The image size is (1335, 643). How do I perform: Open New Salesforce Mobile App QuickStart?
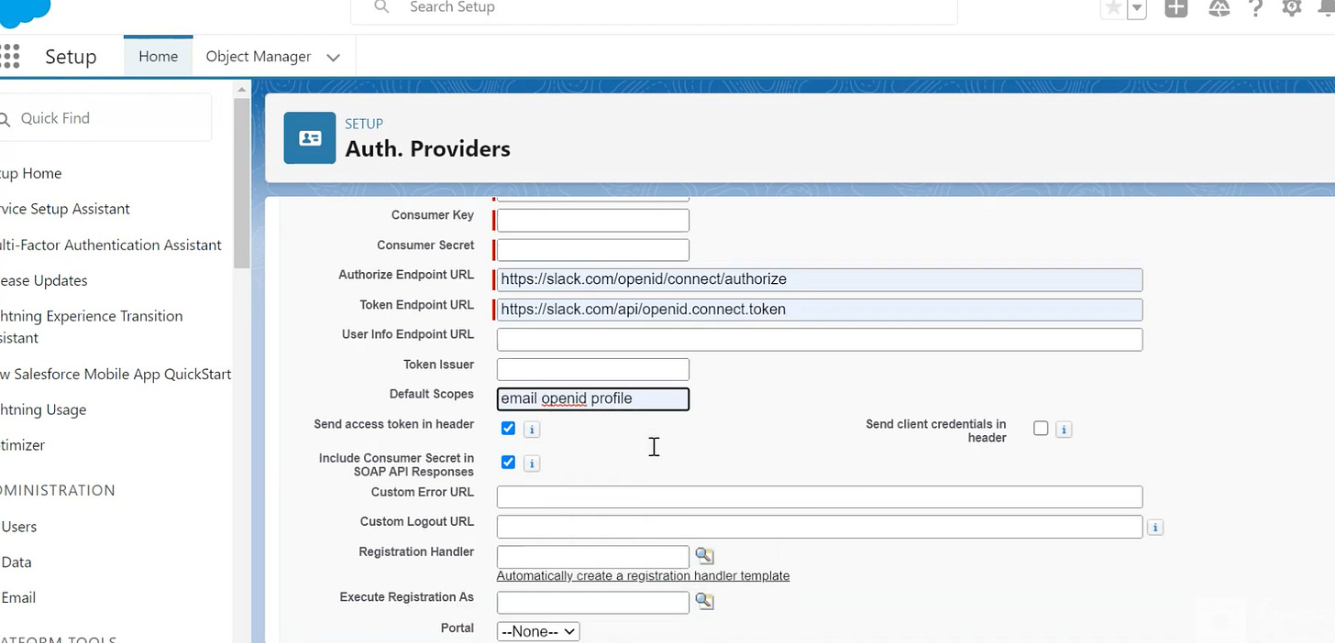coord(116,374)
